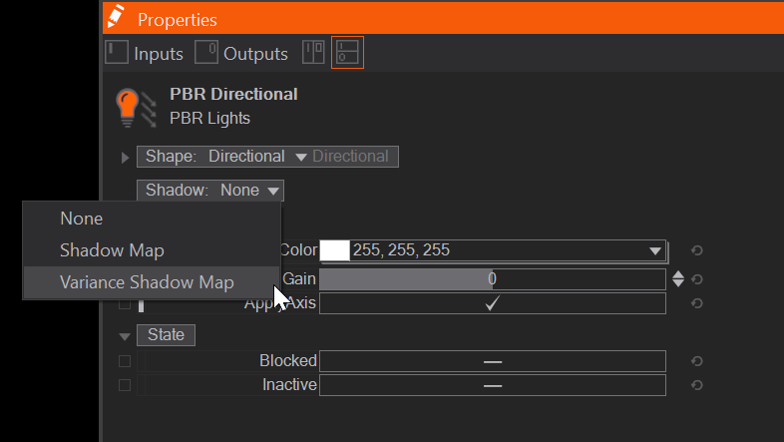
Task: Switch to the Outputs view
Action: 242,53
